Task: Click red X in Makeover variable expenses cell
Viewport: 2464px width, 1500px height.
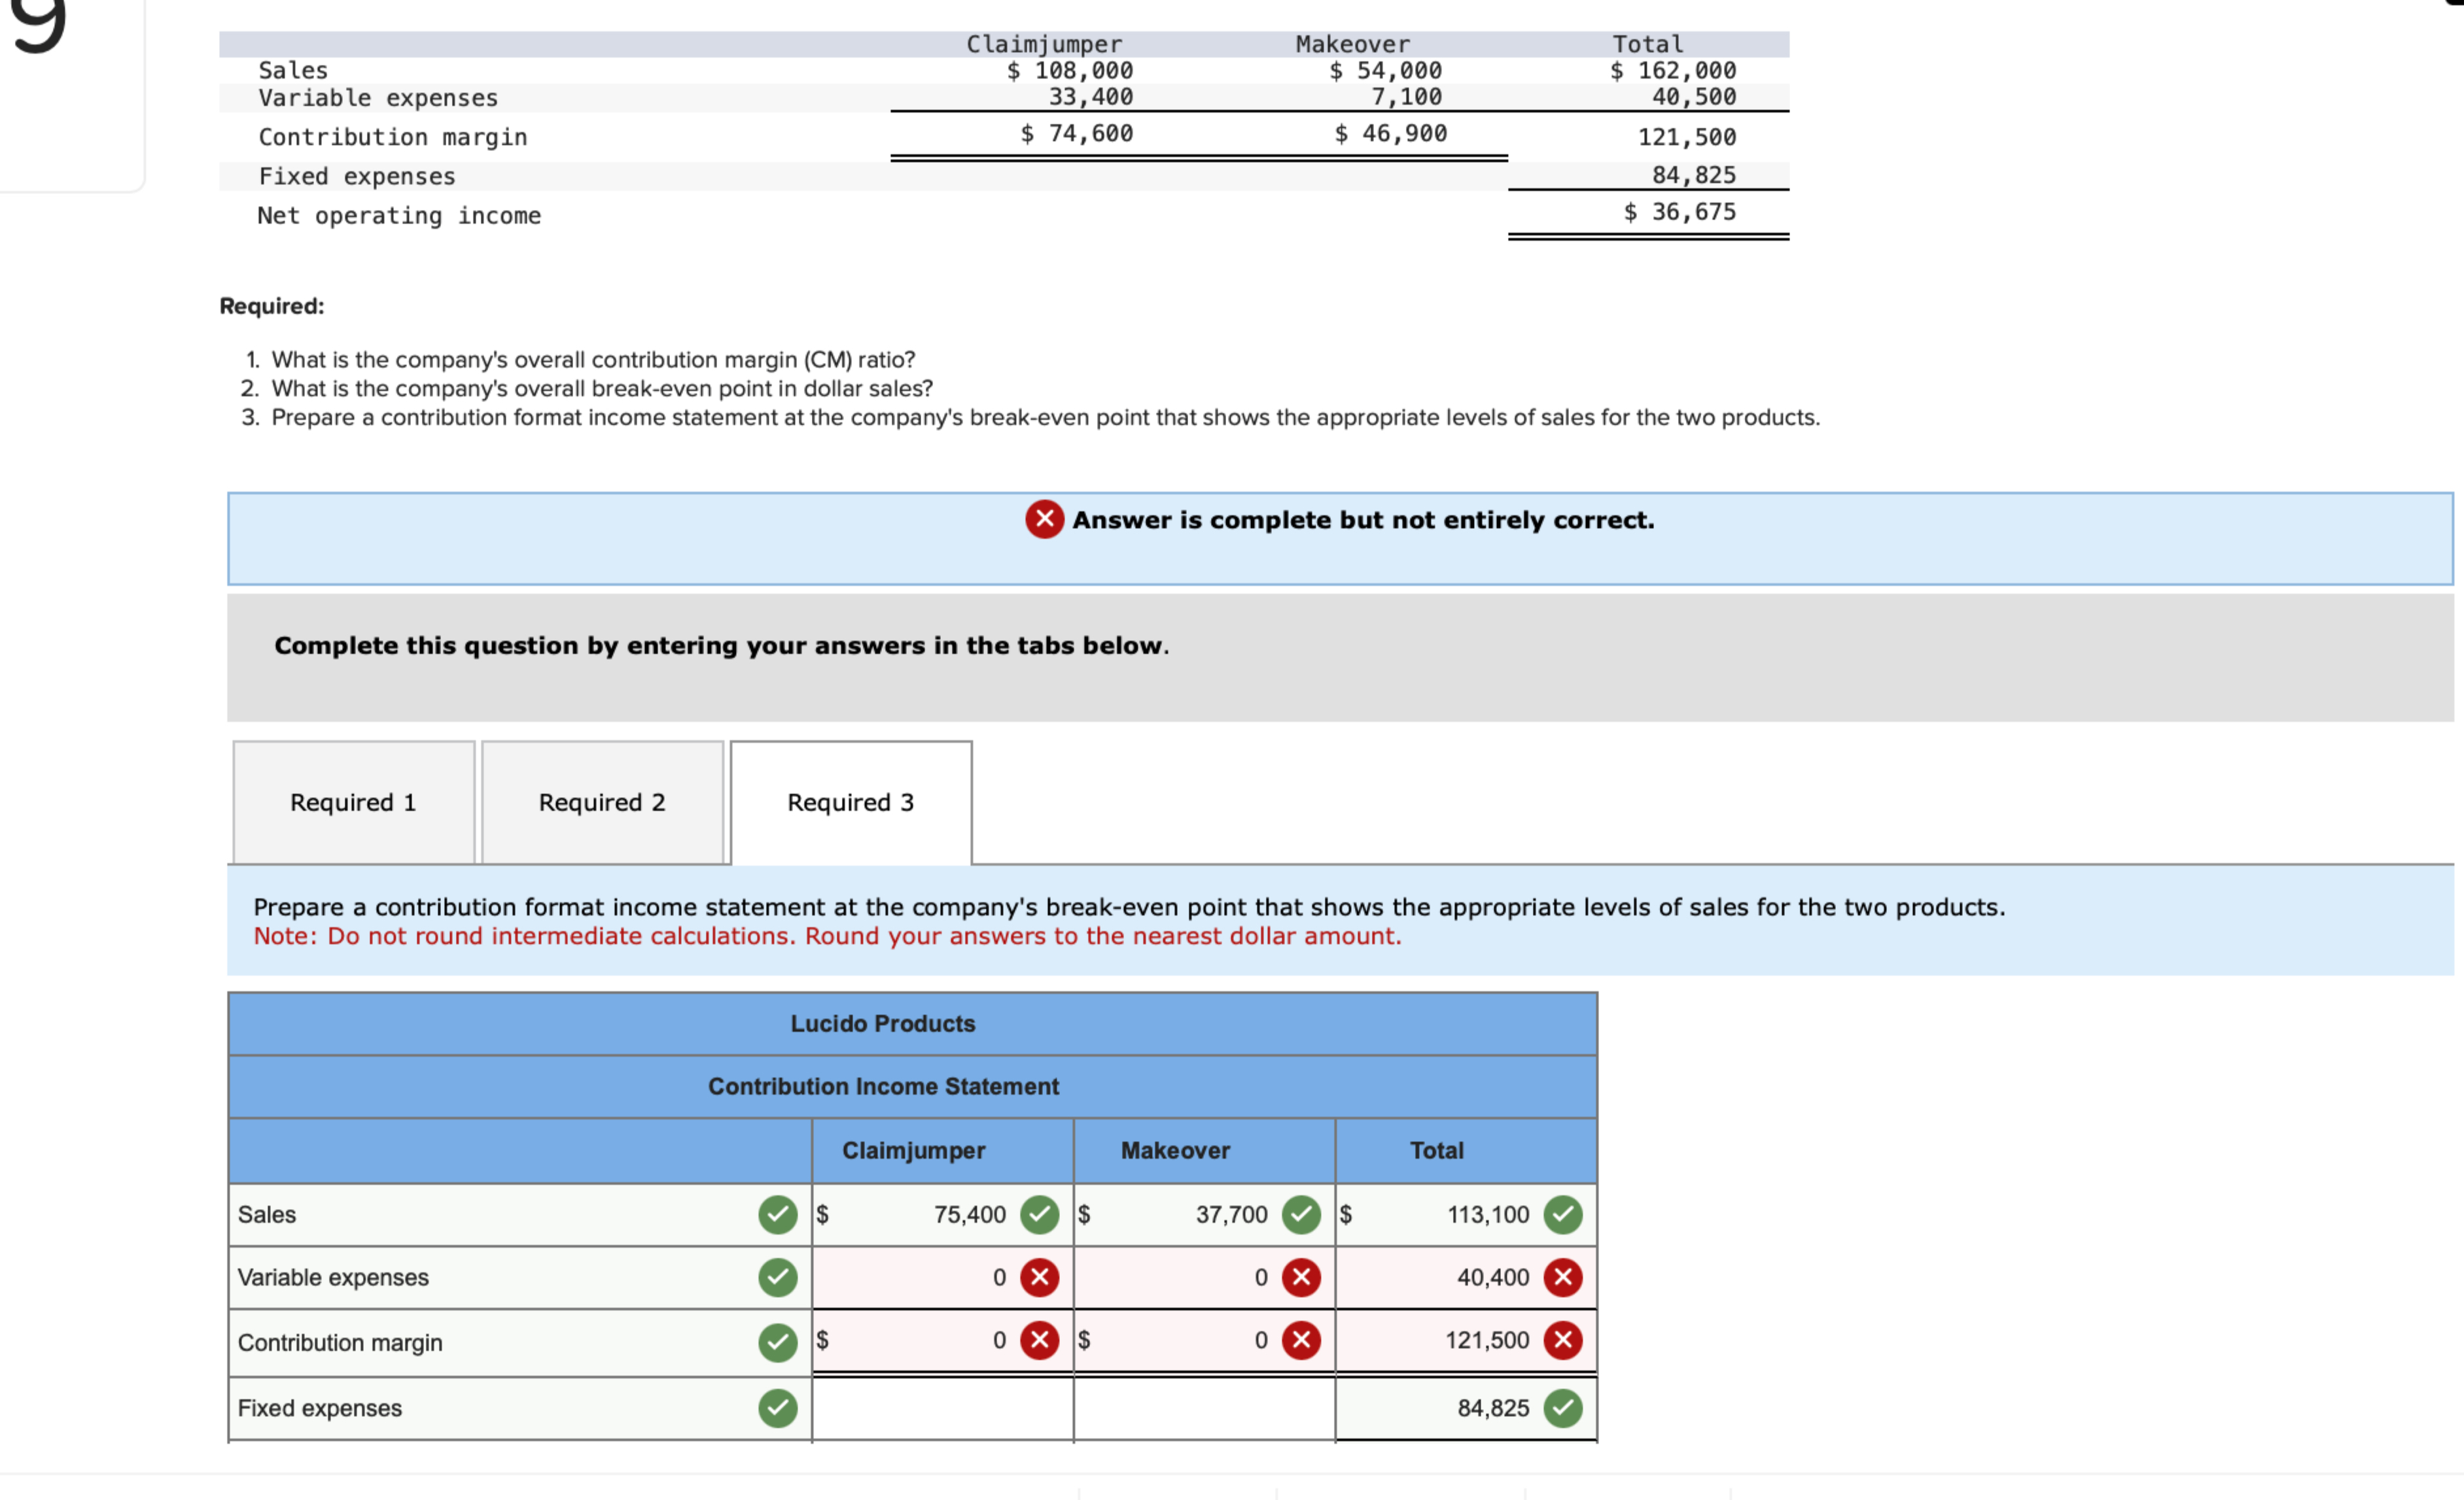Action: point(1301,1277)
